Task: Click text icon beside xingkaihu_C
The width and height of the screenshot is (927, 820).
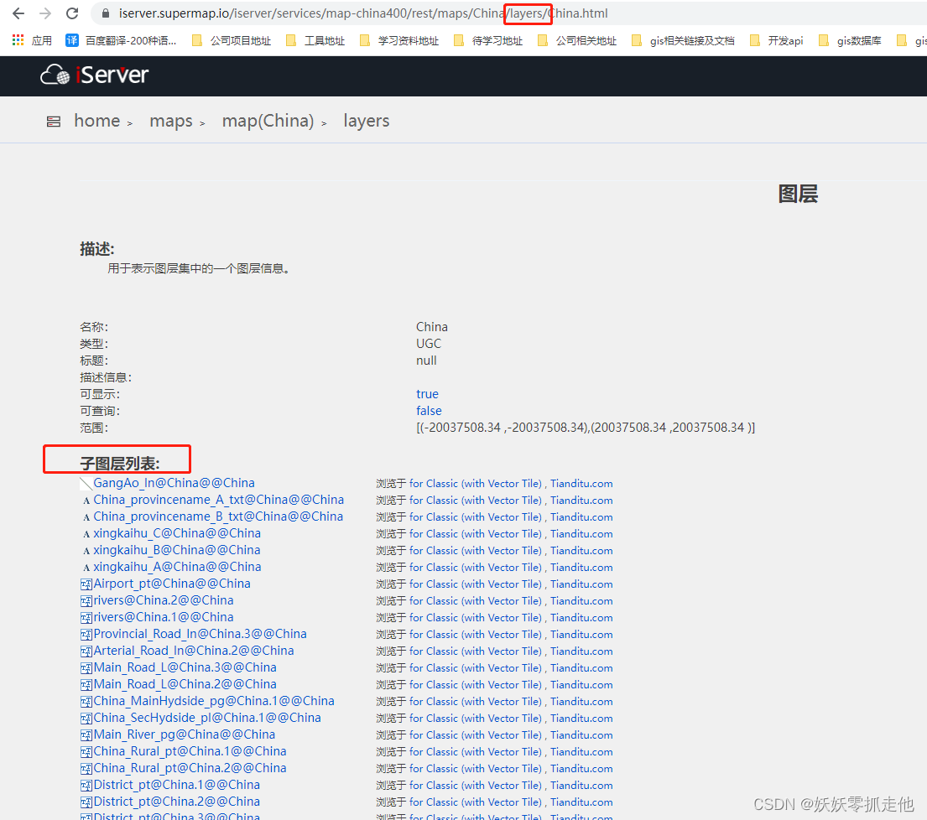Action: pos(87,534)
